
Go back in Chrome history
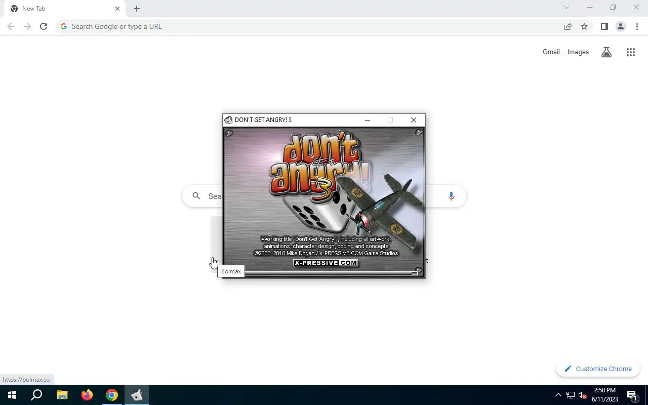[x=11, y=26]
